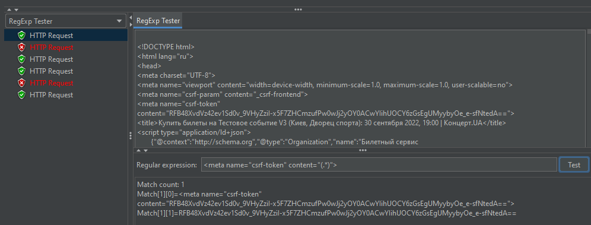Click the '@context' schema.org JSON line

[x=285, y=142]
